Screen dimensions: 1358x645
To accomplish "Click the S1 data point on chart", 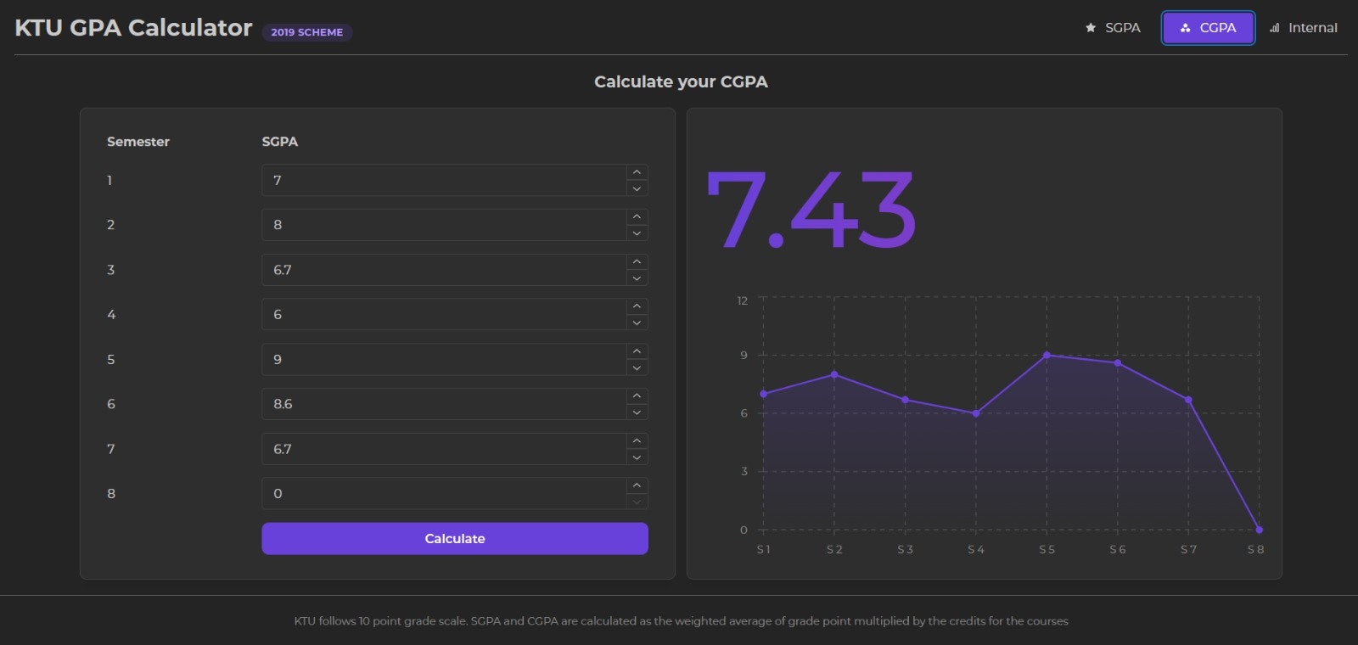I will [763, 394].
